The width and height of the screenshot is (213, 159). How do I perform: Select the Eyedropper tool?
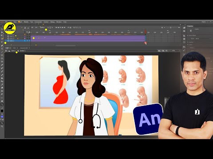coord(2,84)
